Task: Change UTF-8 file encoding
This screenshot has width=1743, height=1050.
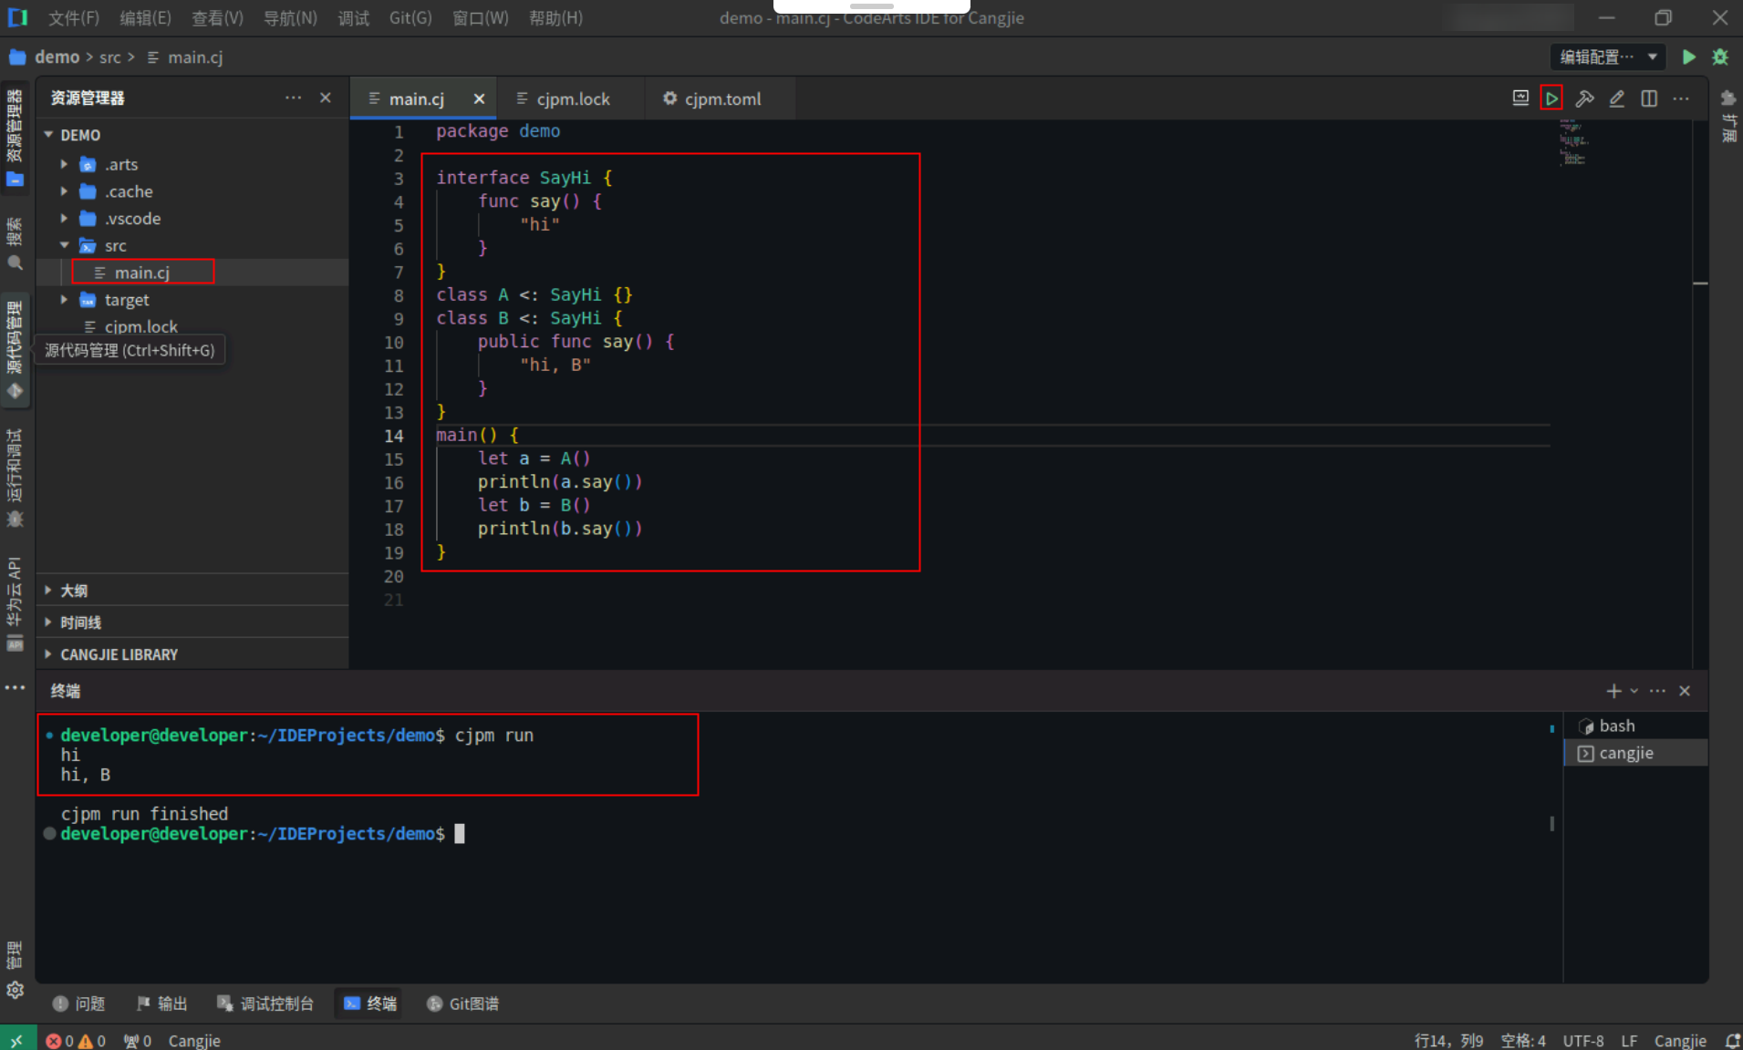Action: tap(1583, 1040)
